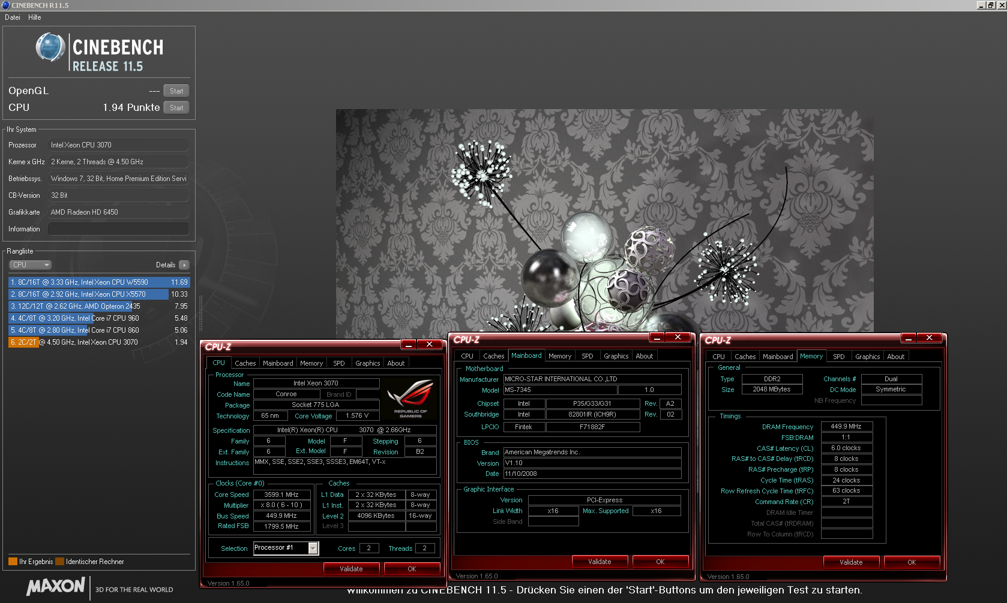Click Validate in first CPU-Z window

point(351,569)
